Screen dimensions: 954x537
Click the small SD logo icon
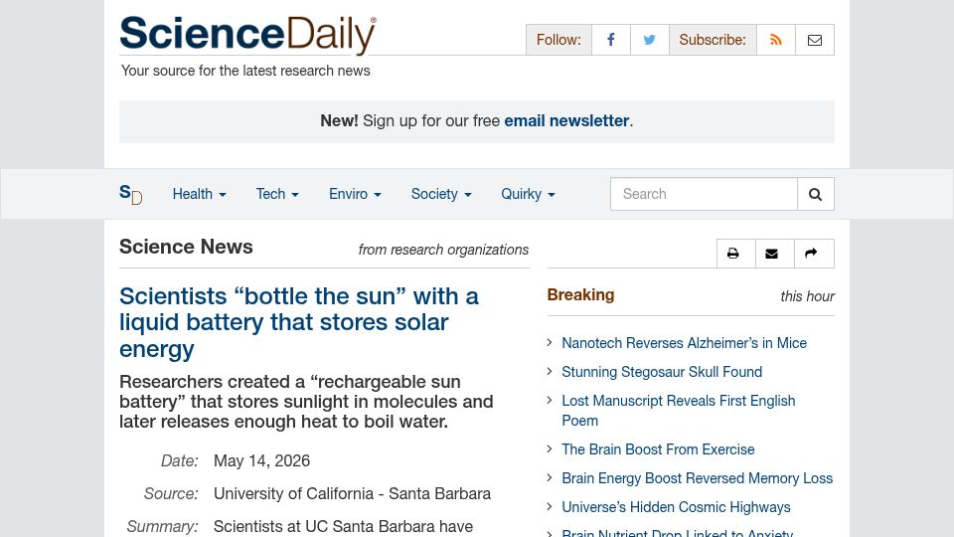pyautogui.click(x=131, y=194)
